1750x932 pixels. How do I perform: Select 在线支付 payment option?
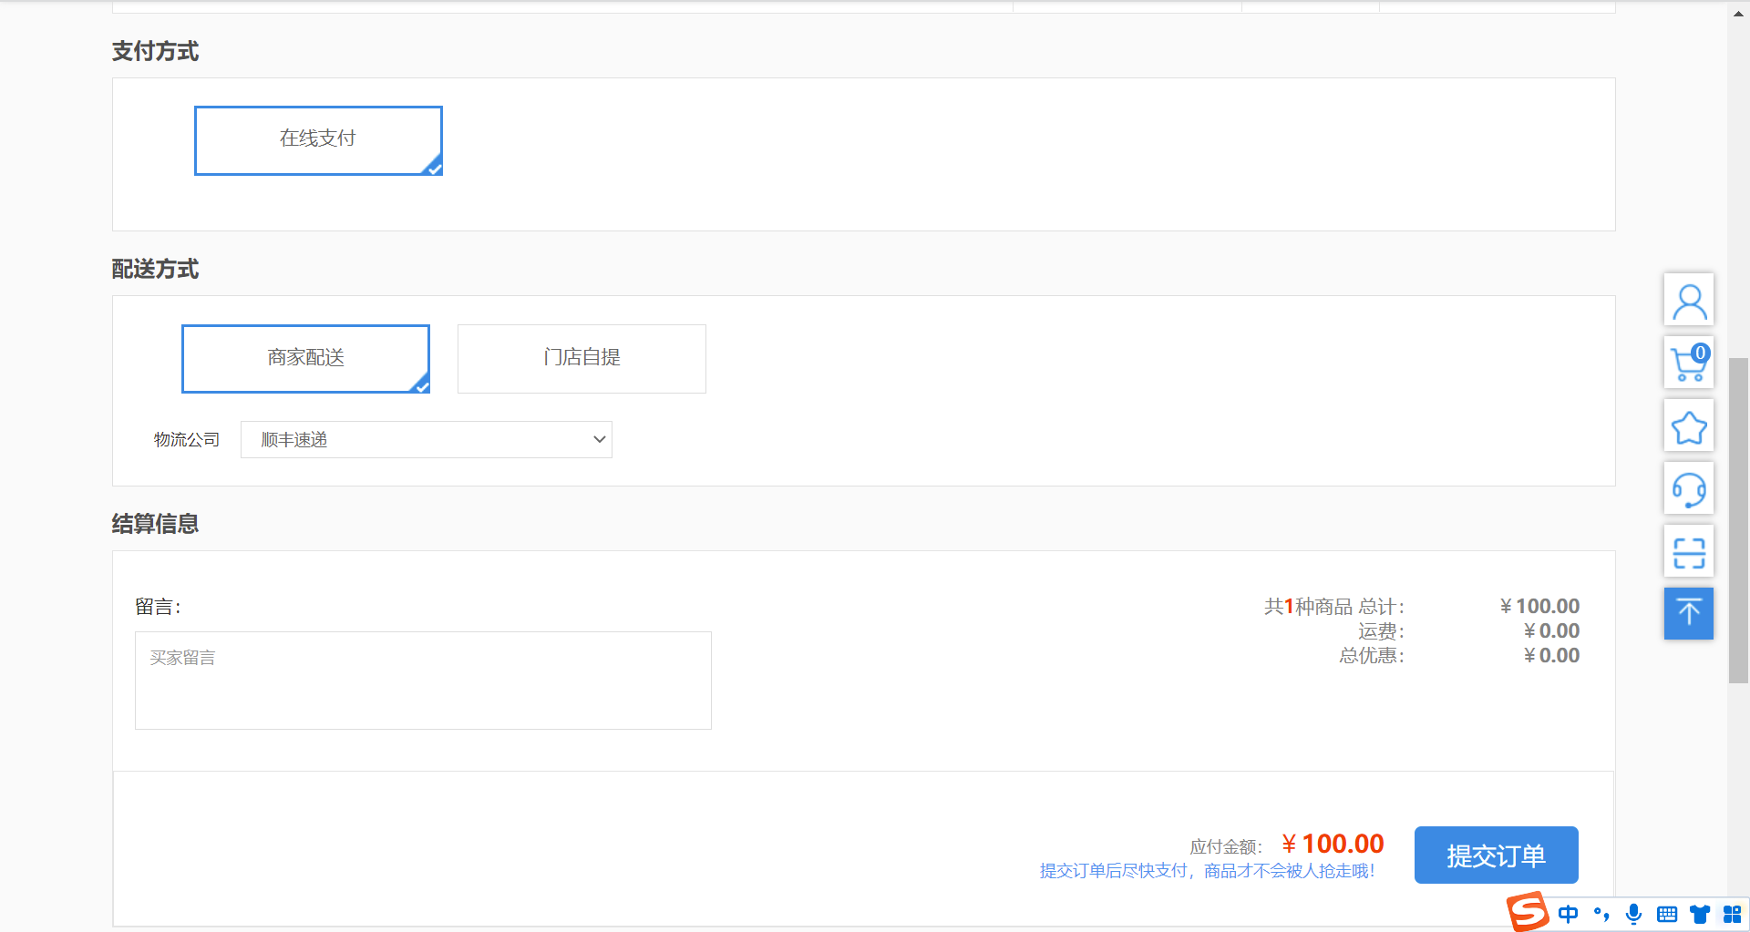pyautogui.click(x=318, y=140)
